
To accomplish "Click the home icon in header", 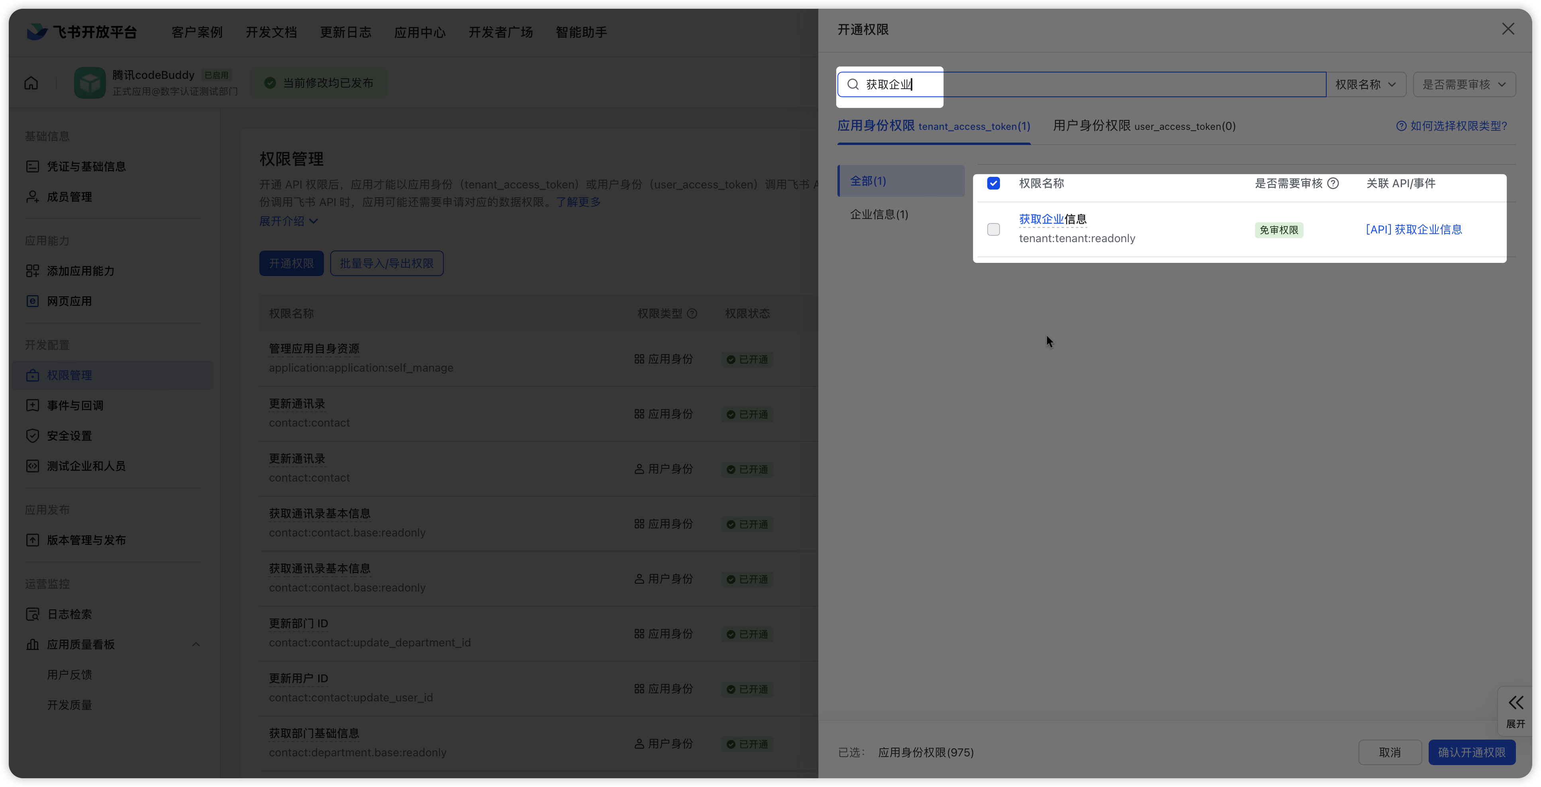I will pyautogui.click(x=31, y=83).
